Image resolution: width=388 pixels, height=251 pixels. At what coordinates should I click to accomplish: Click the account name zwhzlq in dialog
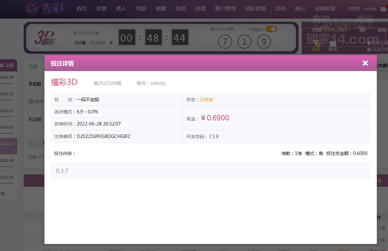(x=158, y=83)
